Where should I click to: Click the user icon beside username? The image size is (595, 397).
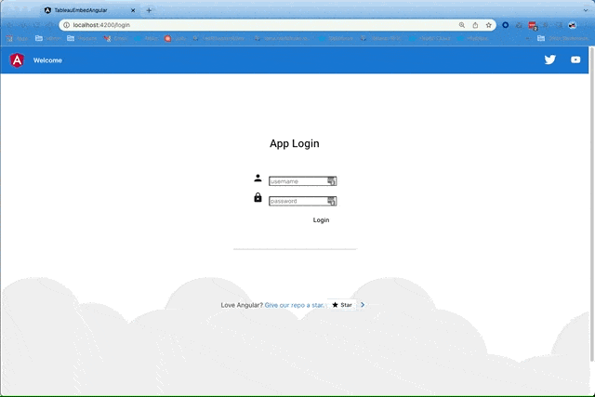pyautogui.click(x=258, y=179)
